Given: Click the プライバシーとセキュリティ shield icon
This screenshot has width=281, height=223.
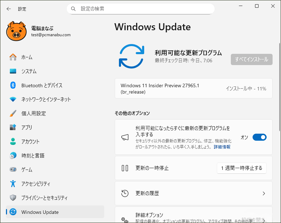Looking at the screenshot, I should coord(13,198).
